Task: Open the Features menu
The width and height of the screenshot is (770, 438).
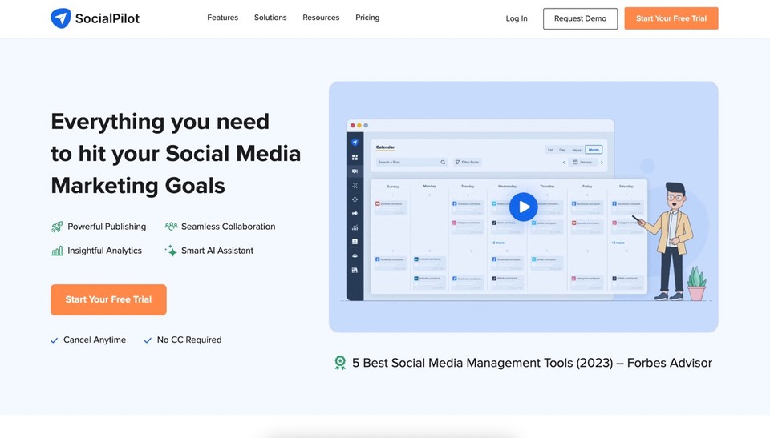Action: (222, 18)
